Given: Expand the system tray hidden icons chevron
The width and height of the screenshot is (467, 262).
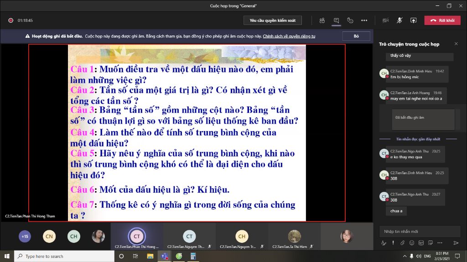Looking at the screenshot, I should 405,256.
